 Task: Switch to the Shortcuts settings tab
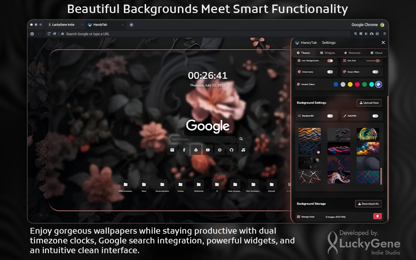tap(352, 53)
